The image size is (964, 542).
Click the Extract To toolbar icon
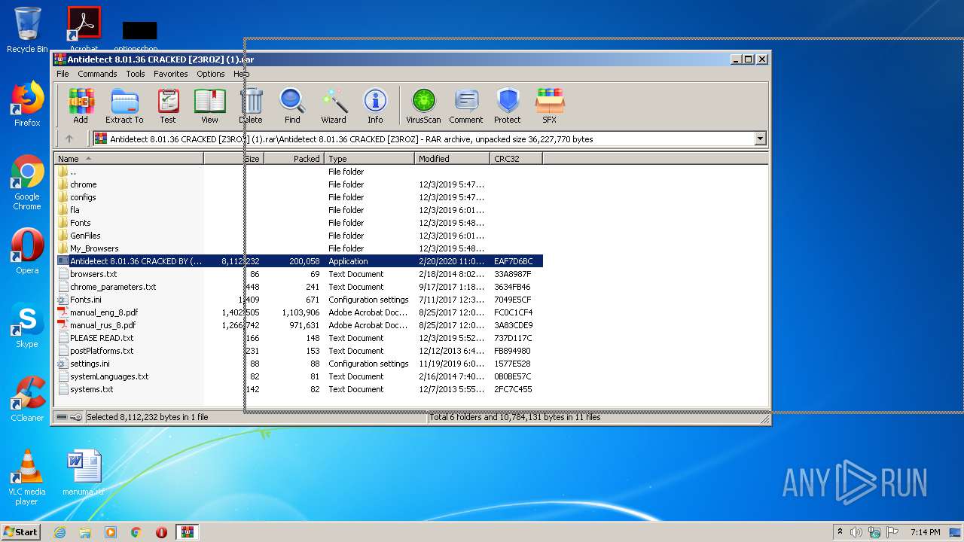point(124,106)
